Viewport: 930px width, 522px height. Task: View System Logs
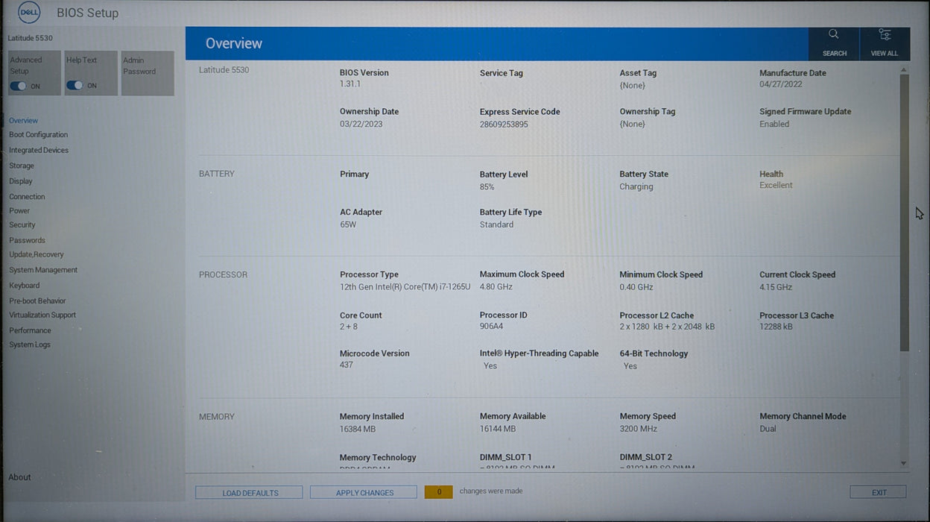tap(30, 345)
